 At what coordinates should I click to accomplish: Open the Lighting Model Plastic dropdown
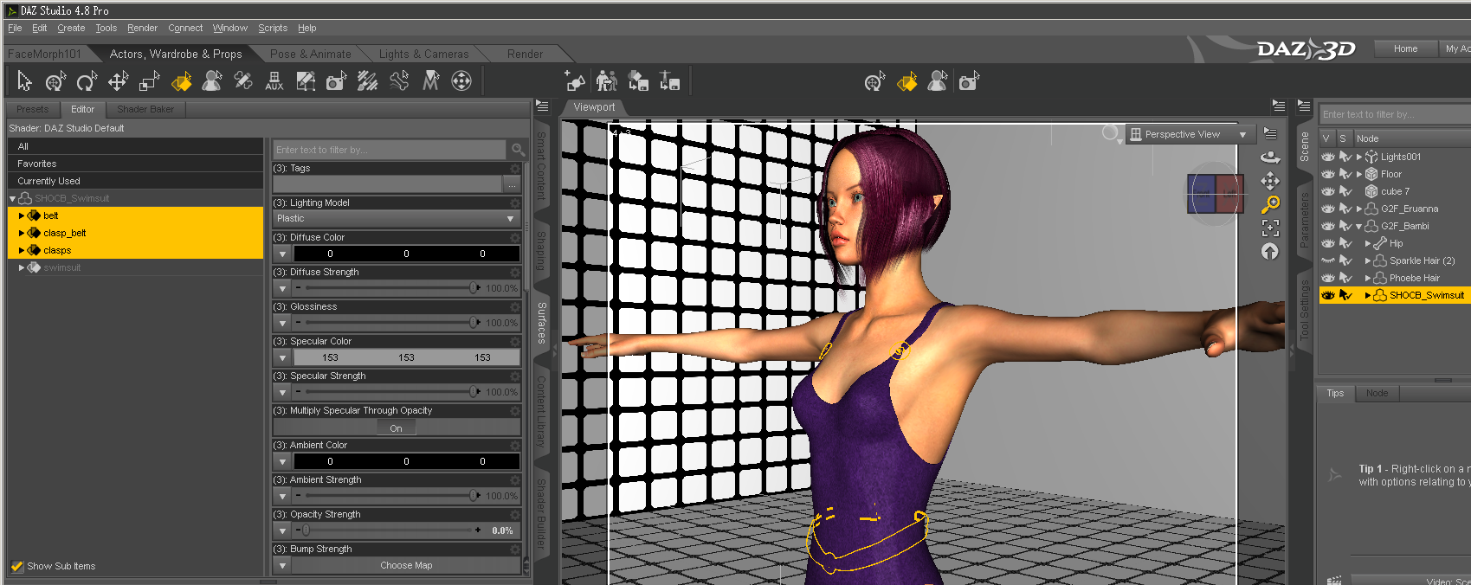pos(397,219)
